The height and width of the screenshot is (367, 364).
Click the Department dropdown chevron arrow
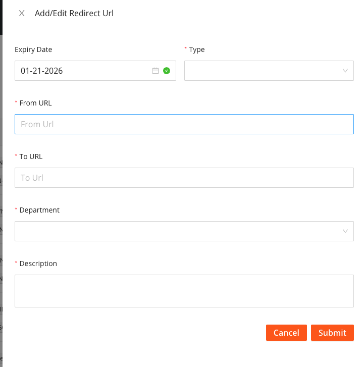(345, 231)
